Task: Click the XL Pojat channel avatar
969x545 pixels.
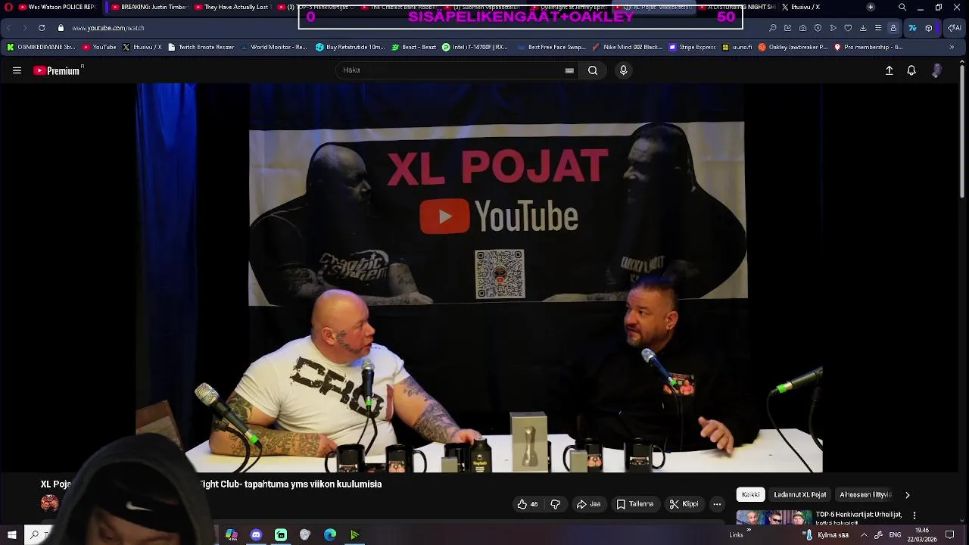Action: 49,503
